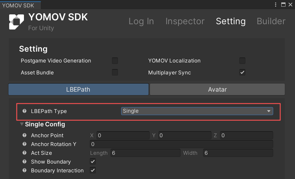
Task: Switch to the Inspector tab
Action: point(185,21)
